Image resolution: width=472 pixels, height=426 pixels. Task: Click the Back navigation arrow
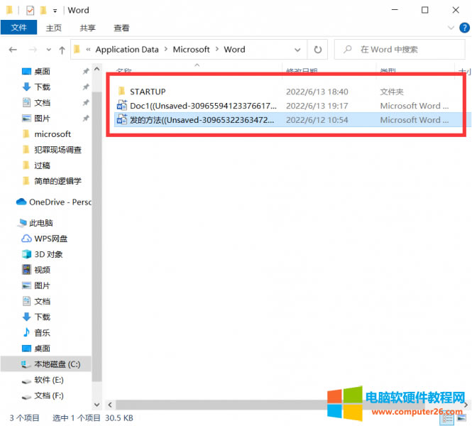coord(13,50)
